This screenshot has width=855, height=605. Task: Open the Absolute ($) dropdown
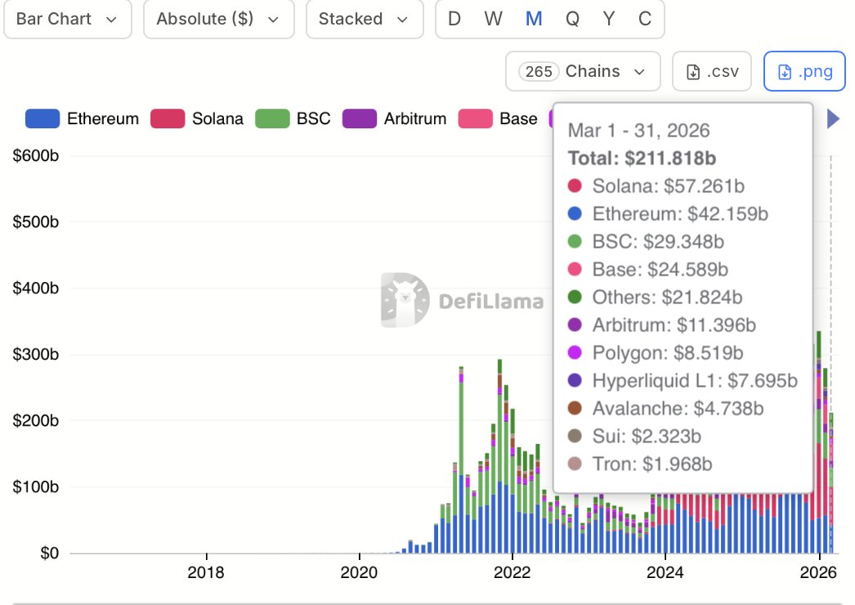click(x=217, y=19)
